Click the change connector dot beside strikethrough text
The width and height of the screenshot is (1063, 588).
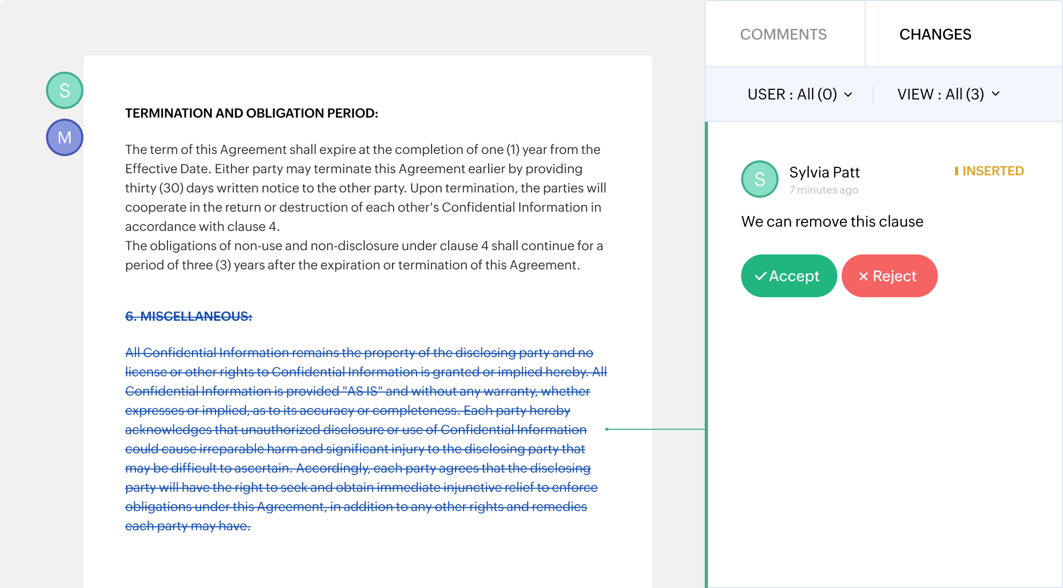[607, 429]
